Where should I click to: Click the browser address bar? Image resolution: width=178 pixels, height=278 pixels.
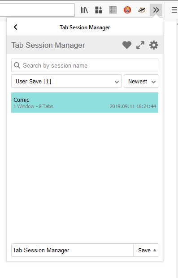click(37, 10)
